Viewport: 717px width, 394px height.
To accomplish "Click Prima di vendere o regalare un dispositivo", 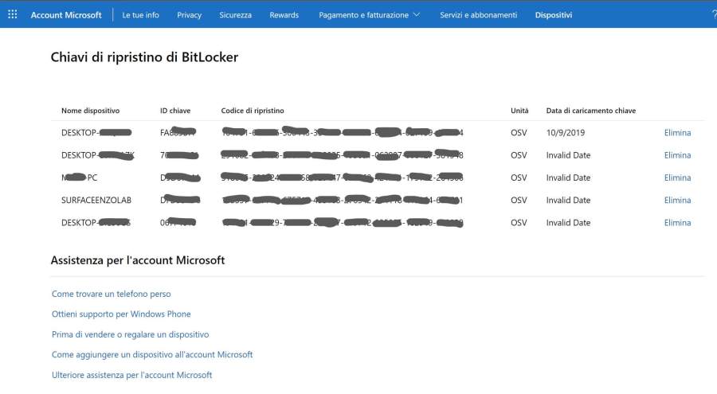I will pos(130,334).
